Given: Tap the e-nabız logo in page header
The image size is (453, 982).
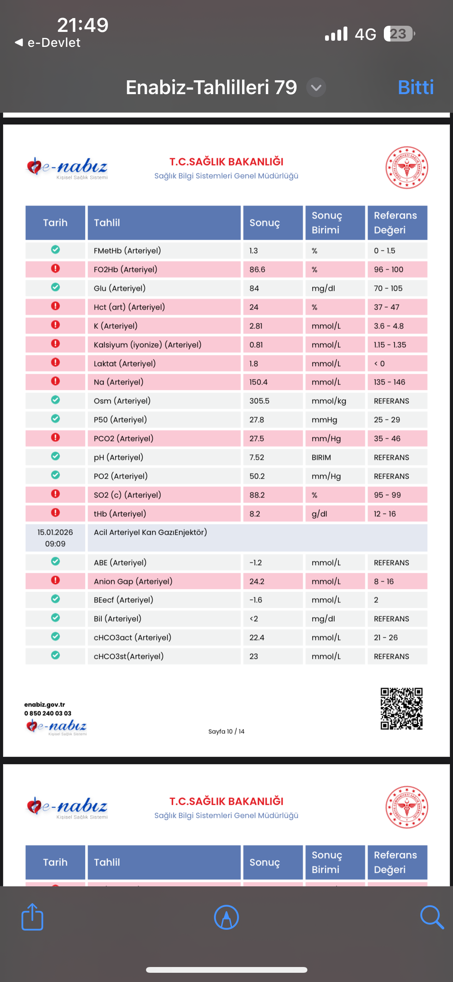Looking at the screenshot, I should tap(67, 168).
